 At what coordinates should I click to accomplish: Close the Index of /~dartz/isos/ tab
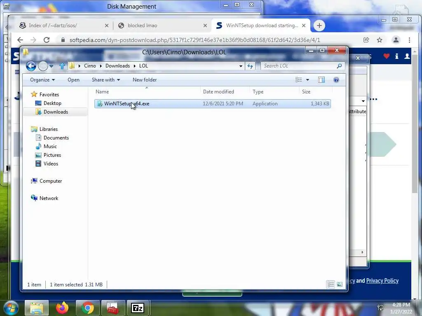point(107,26)
